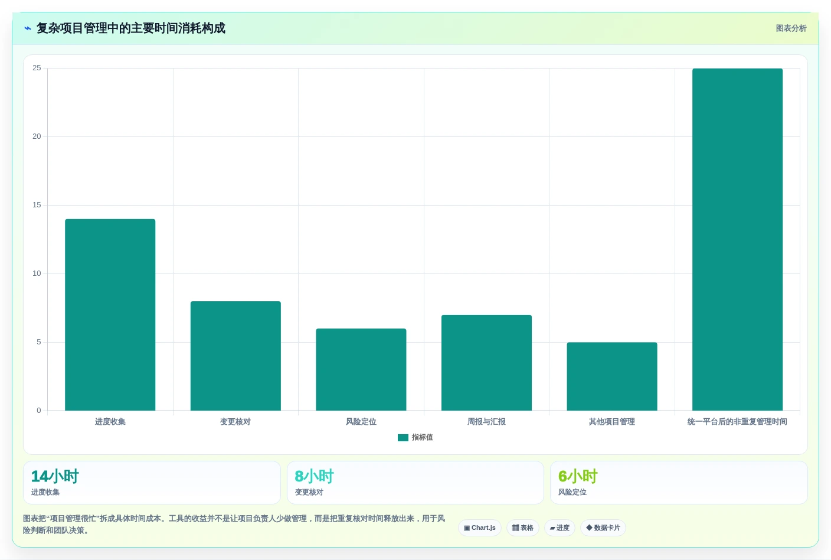Select the 风险定位 bar in the chart
The width and height of the screenshot is (831, 560).
tap(361, 370)
